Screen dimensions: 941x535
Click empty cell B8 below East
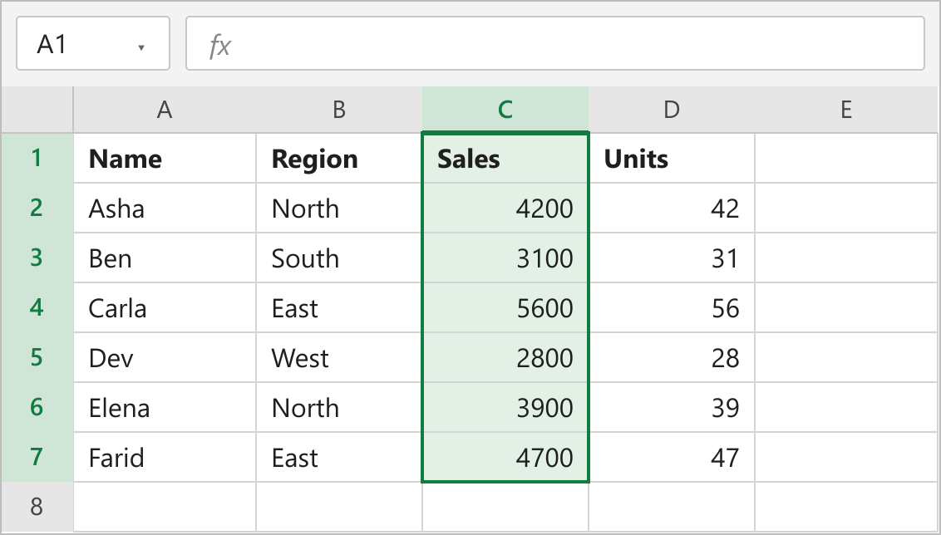coord(339,506)
